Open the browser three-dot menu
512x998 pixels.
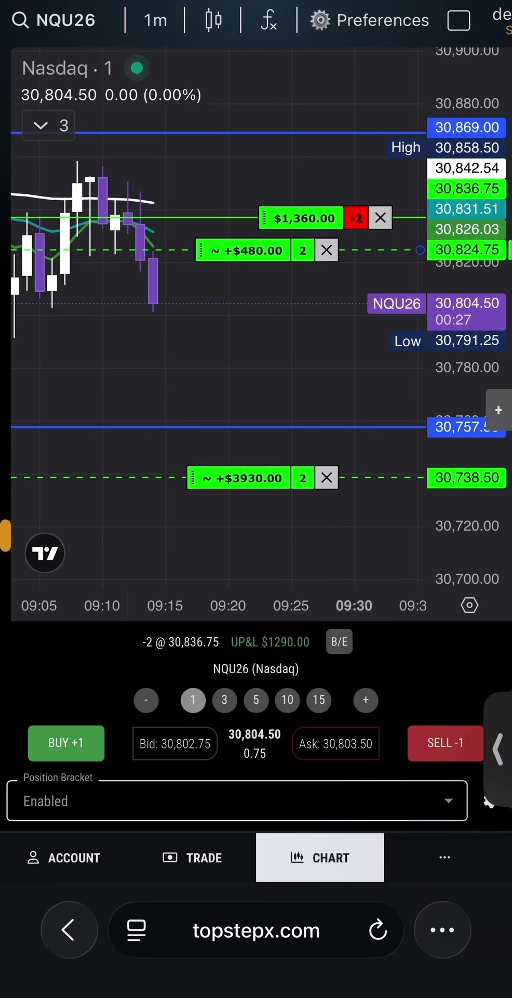click(442, 930)
